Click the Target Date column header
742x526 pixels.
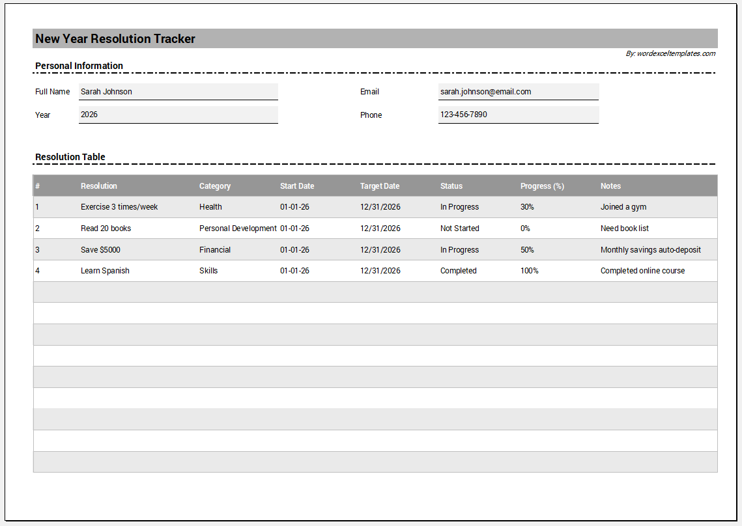[380, 186]
